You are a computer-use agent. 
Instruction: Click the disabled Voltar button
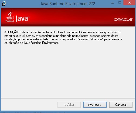pos(69,105)
